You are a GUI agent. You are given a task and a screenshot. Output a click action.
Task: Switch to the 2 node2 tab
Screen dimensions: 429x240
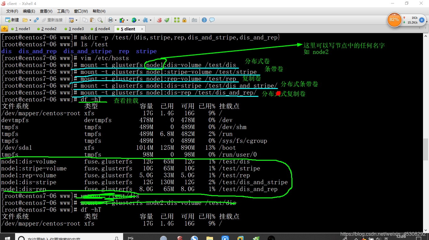point(47,29)
